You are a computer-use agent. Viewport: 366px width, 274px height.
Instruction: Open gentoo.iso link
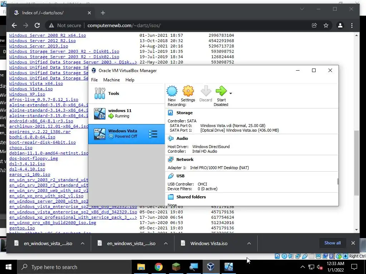point(22,228)
